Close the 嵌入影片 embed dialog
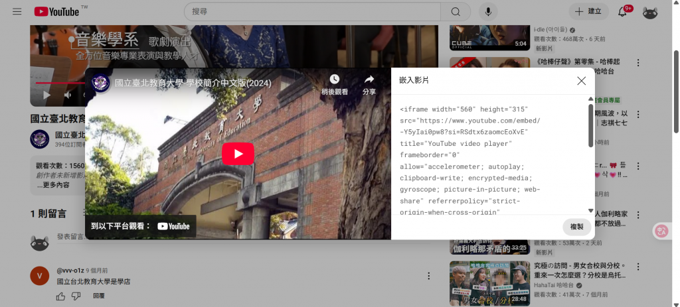 point(582,80)
